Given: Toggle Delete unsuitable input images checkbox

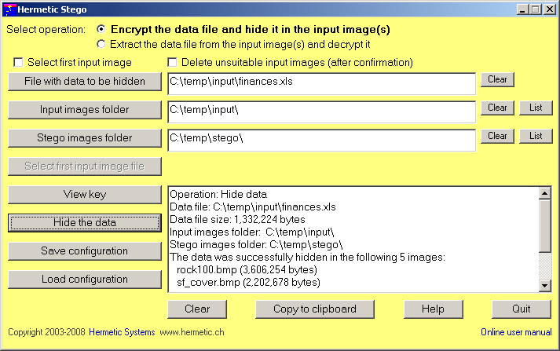Looking at the screenshot, I should pyautogui.click(x=173, y=63).
